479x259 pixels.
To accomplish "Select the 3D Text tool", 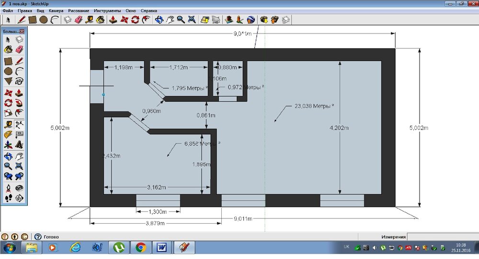I will 19,145.
